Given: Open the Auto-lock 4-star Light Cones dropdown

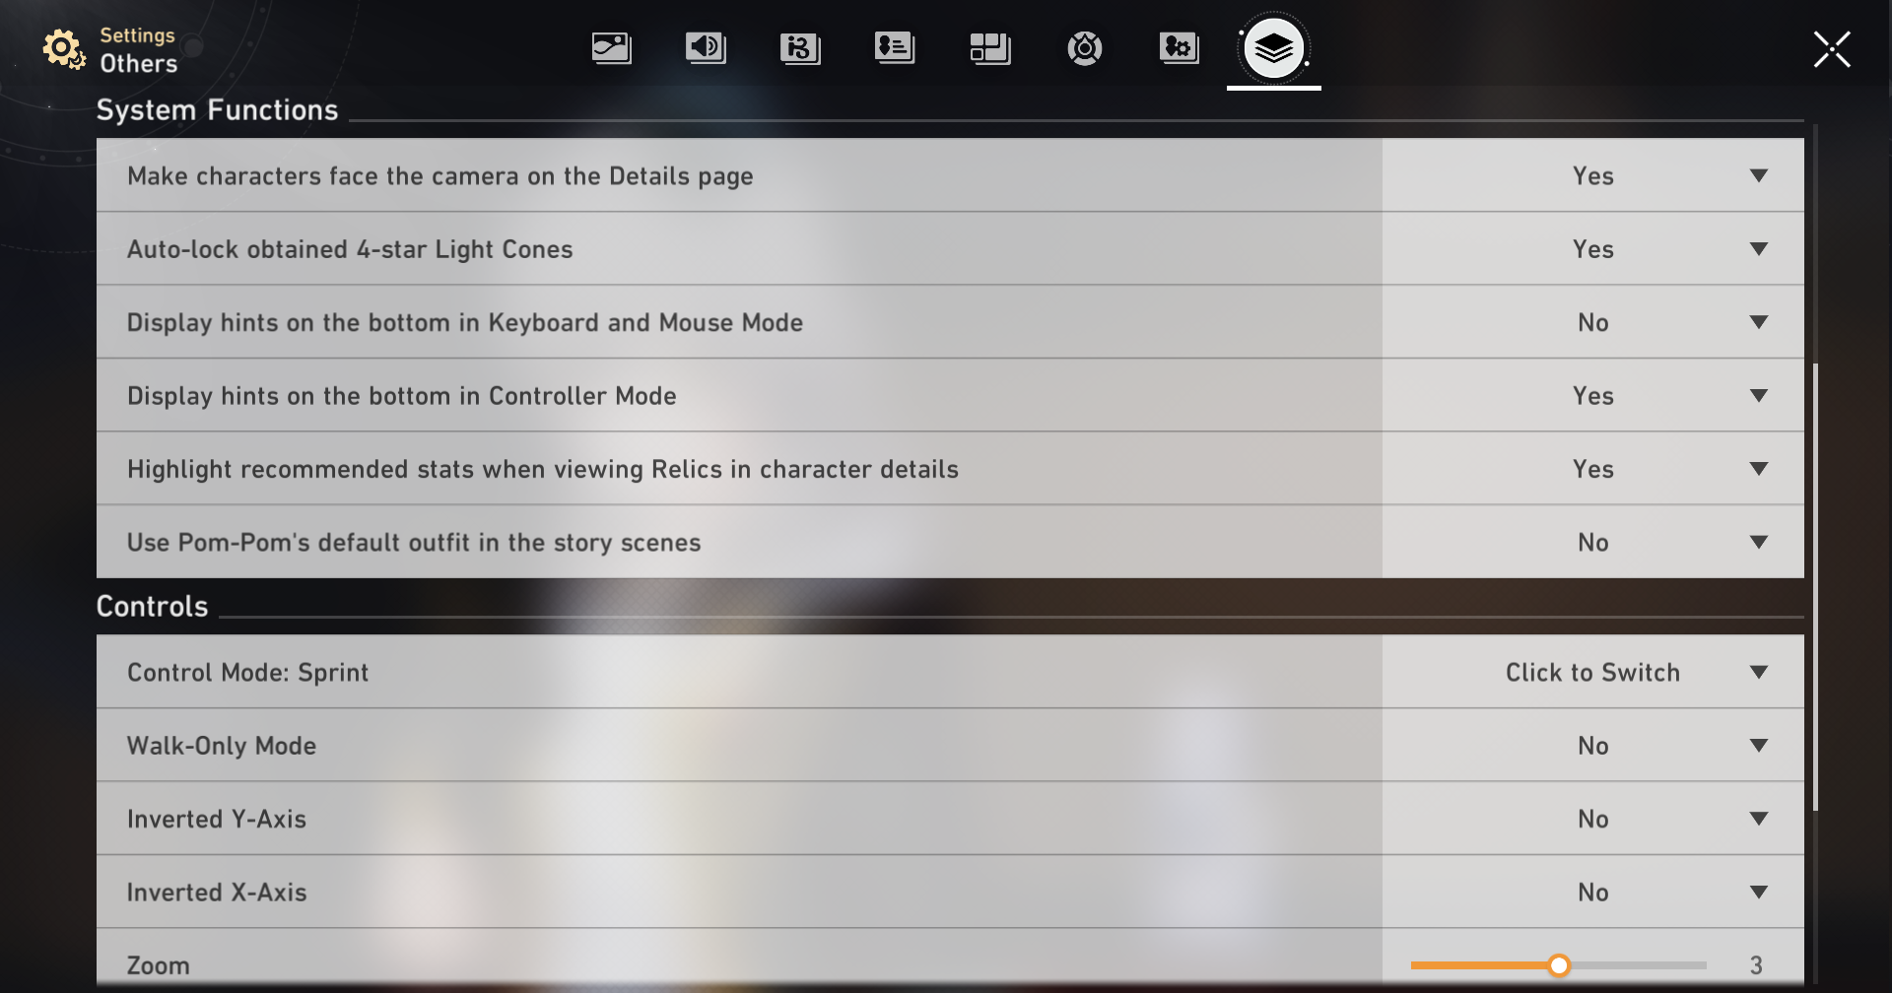Looking at the screenshot, I should (x=1592, y=249).
